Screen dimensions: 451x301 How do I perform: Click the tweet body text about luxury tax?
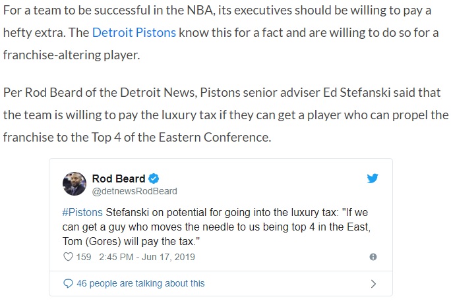(x=216, y=227)
